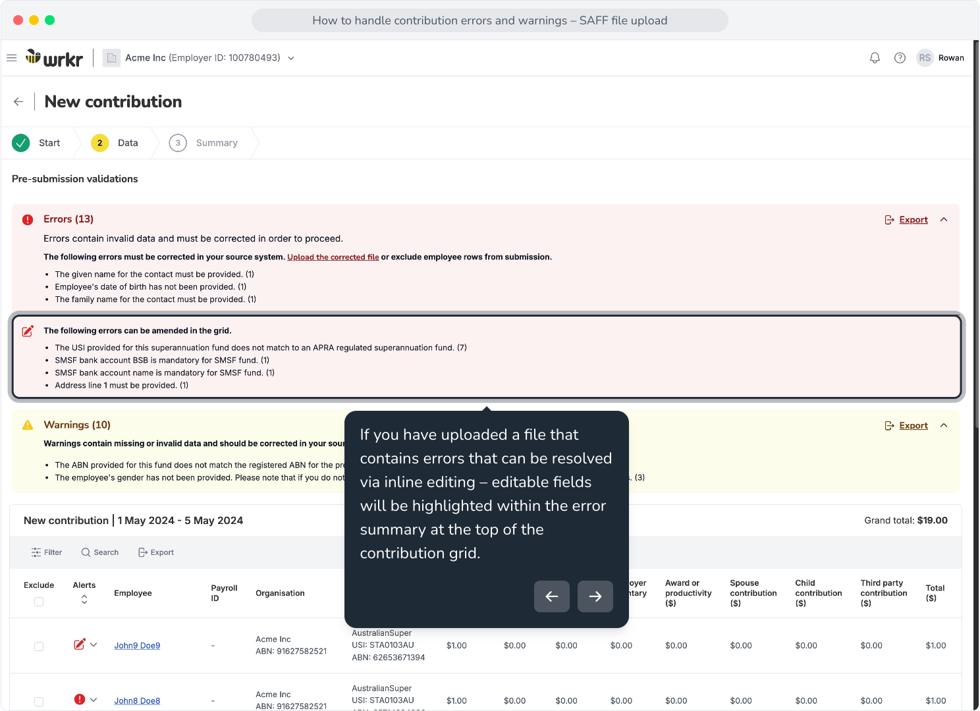
Task: Click the edit alert icon for John9 Doe9
Action: pos(80,645)
